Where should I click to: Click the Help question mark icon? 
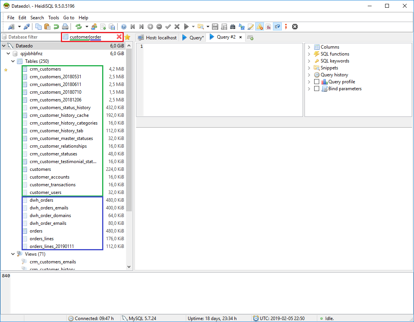[x=124, y=27]
